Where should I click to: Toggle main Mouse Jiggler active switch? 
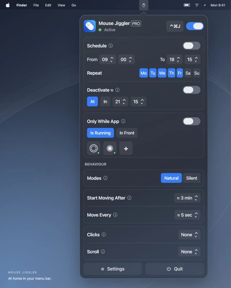pos(195,26)
